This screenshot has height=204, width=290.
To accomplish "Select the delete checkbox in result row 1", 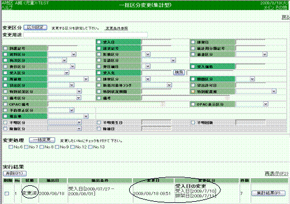I will click(7, 193).
